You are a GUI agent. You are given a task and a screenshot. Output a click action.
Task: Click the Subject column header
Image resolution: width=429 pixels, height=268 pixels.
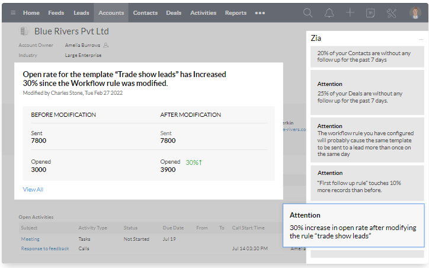coord(29,228)
